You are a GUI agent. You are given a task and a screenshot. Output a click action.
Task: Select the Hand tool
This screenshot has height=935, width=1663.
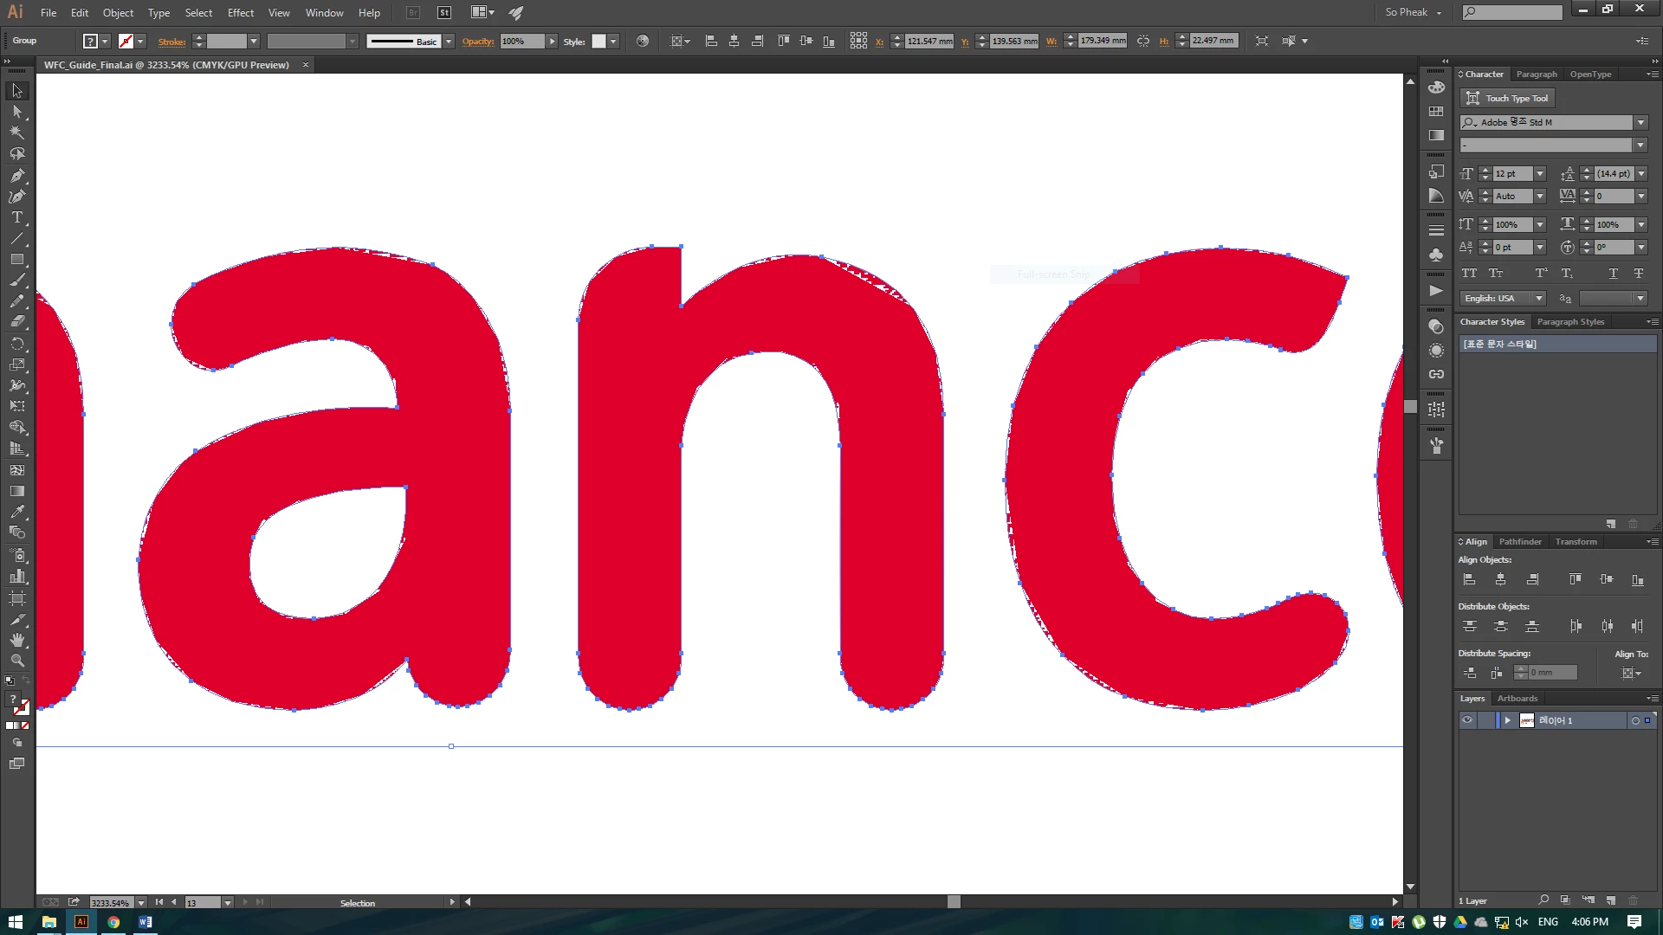tap(17, 640)
